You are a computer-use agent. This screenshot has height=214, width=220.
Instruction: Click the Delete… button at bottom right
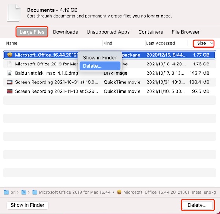(197, 205)
